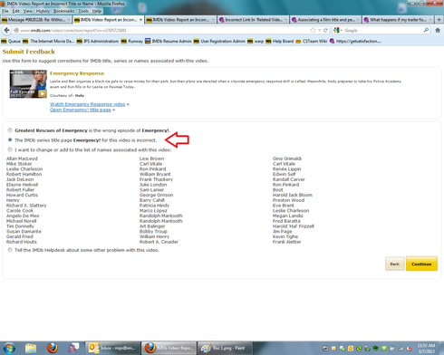Open the IPS Administration bookmark
This screenshot has height=355, width=444.
point(98,41)
